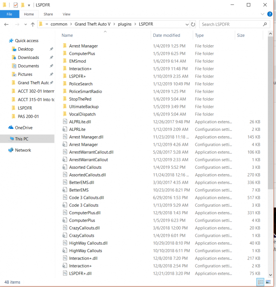Click the Arrest Manager folder icon
The width and height of the screenshot is (276, 287).
(x=65, y=46)
